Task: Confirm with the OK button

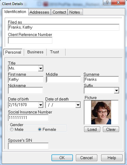Action: point(62,158)
